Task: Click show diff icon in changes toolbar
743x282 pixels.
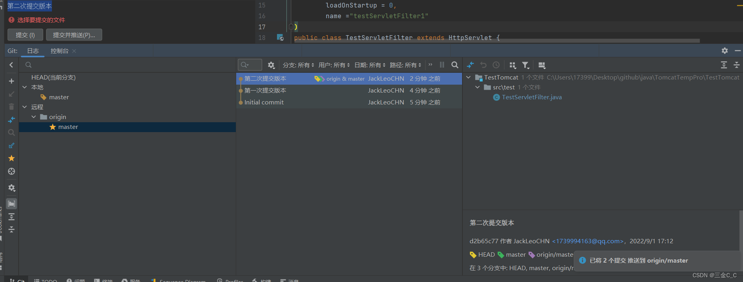Action: (x=470, y=65)
